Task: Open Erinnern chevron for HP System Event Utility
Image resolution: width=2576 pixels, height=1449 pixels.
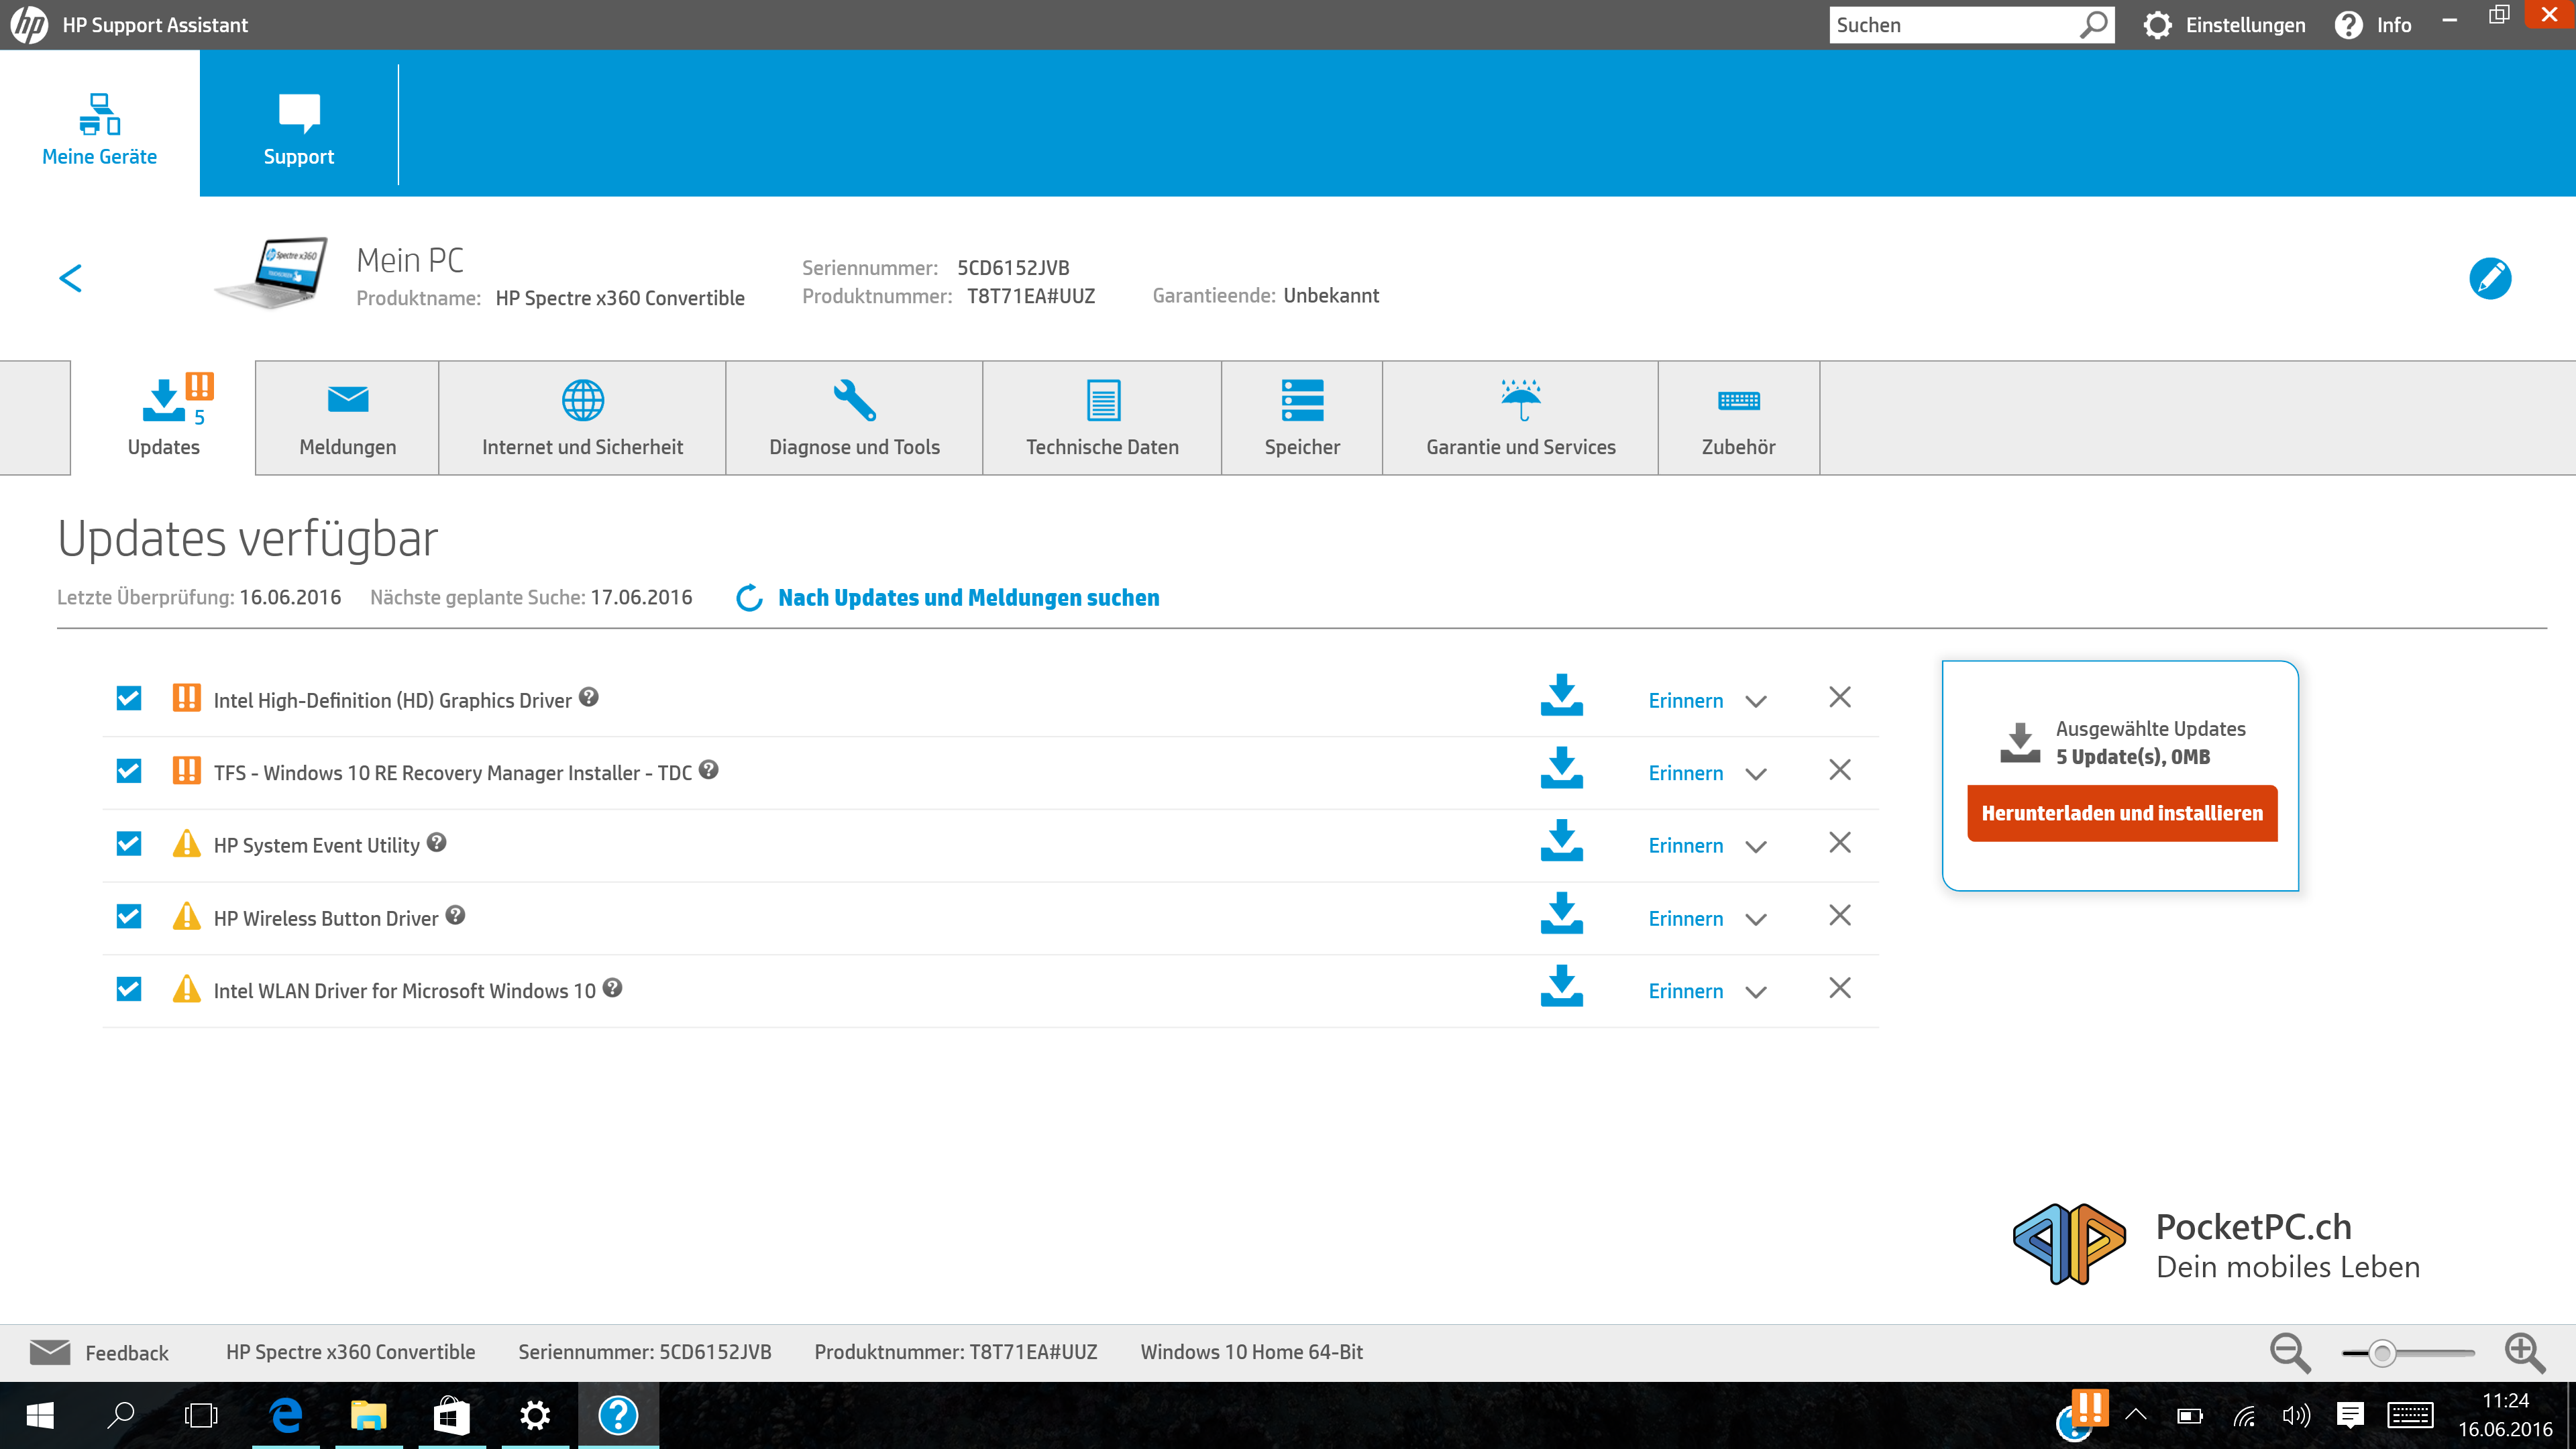Action: tap(1755, 846)
